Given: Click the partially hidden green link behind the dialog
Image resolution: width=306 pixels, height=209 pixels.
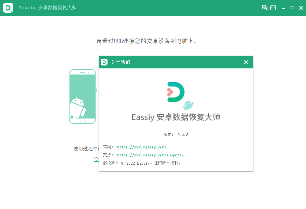Looking at the screenshot, I should pos(96,160).
